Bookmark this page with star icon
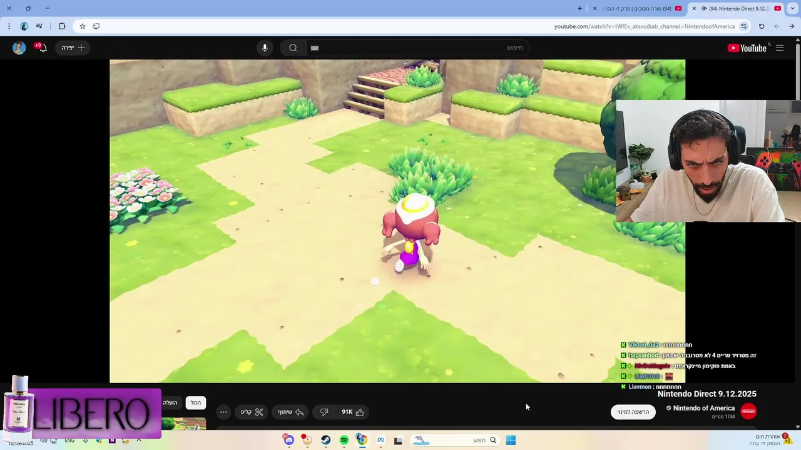801x450 pixels. point(82,26)
